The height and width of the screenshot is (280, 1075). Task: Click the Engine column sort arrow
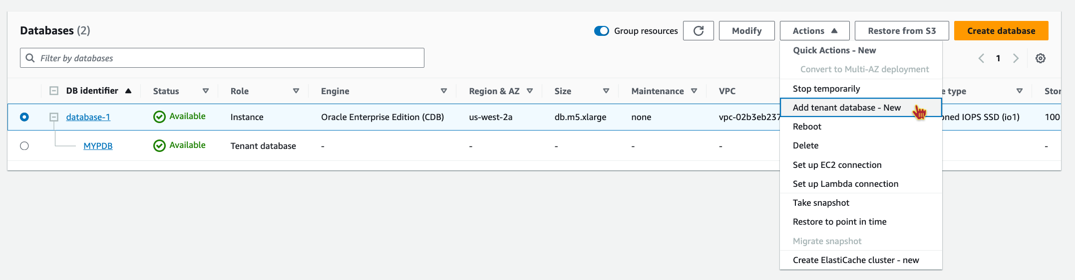(444, 91)
